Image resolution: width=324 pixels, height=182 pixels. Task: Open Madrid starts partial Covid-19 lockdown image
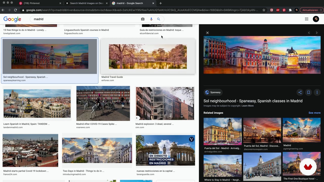click(30, 150)
